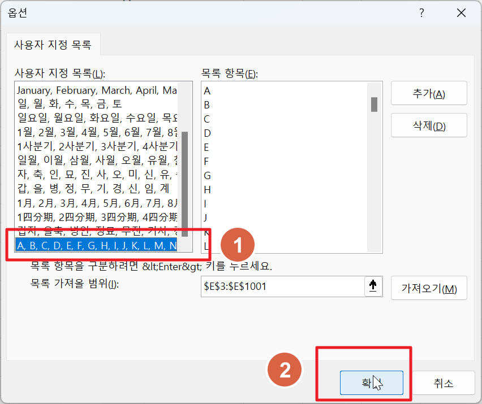
Task: Click the range selector collapse icon
Action: coord(373,286)
